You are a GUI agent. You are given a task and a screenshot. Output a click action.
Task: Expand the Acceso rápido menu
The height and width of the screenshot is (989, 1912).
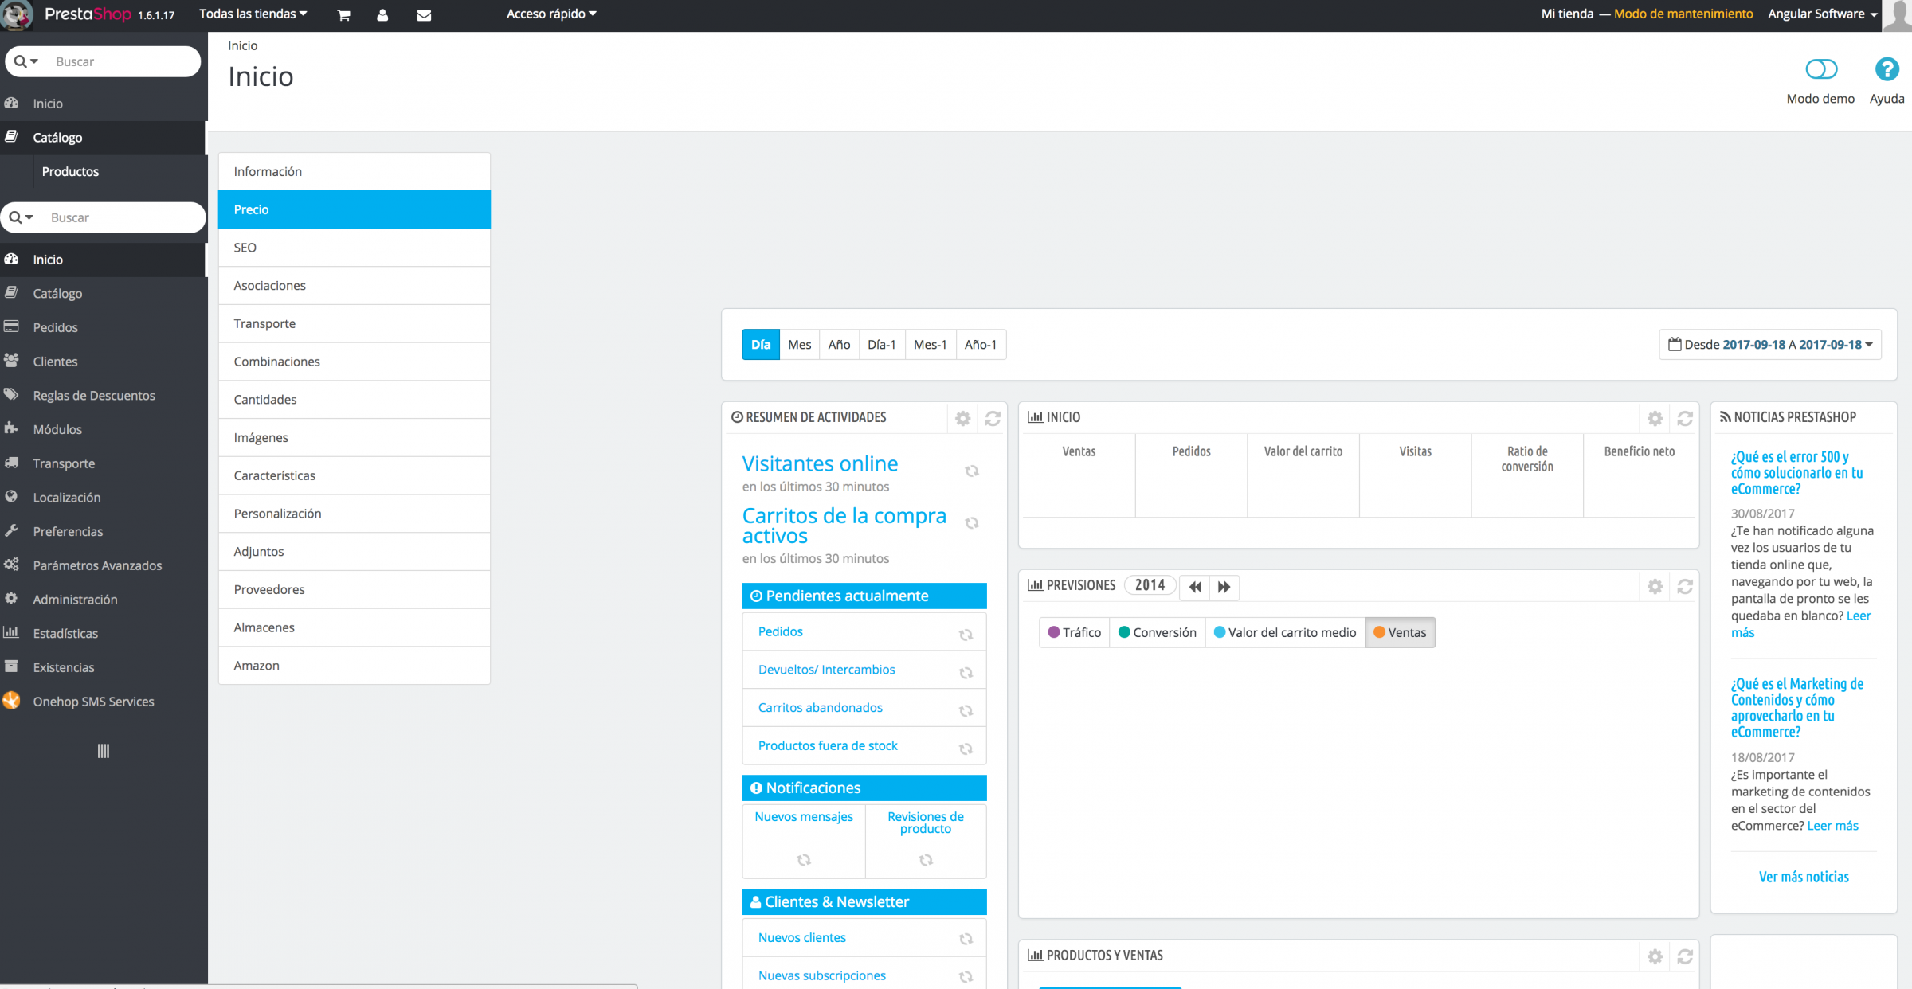551,14
